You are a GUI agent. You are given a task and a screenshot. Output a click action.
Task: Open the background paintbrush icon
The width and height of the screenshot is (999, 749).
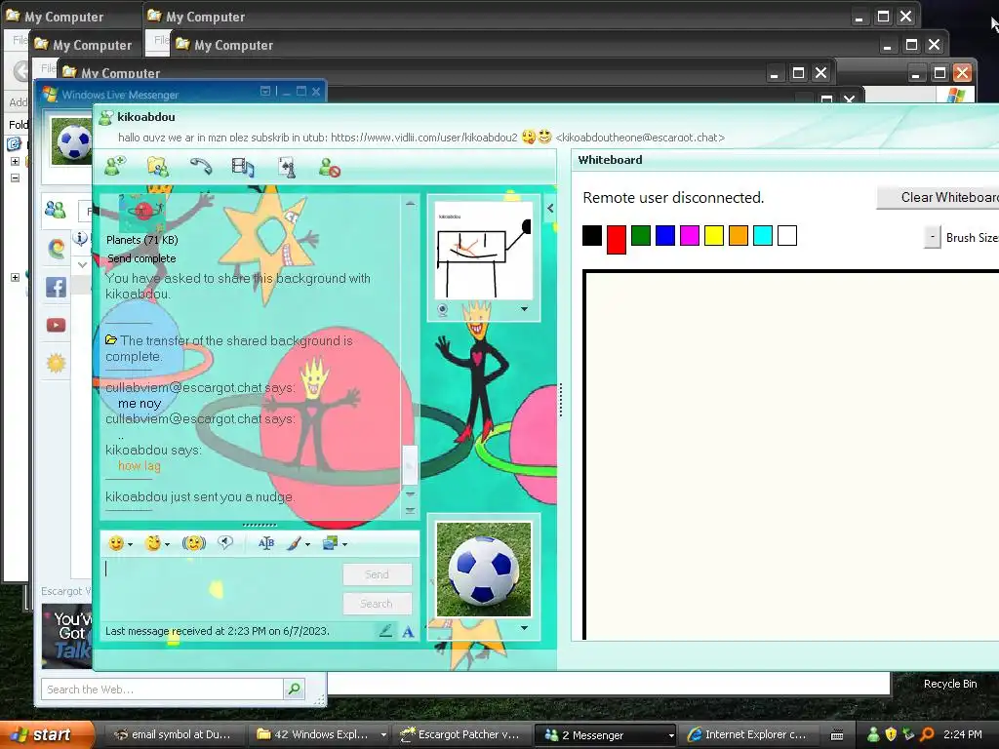click(294, 543)
